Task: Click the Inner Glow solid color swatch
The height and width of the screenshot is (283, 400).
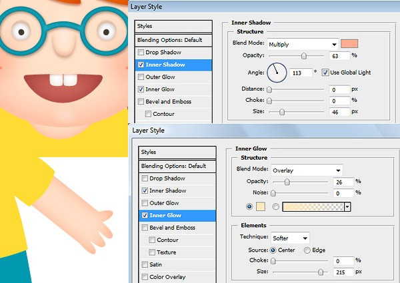Action: tap(261, 206)
